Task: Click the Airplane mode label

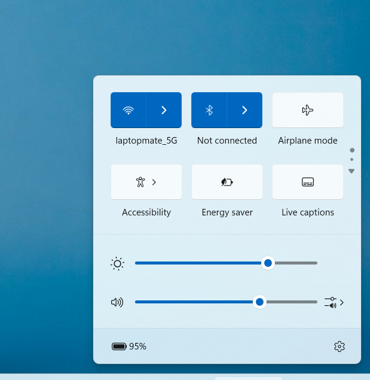Action: click(x=307, y=141)
